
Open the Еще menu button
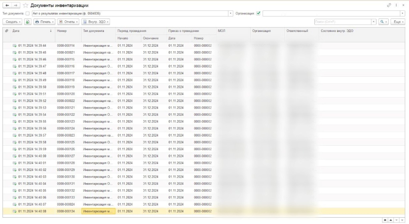[398, 22]
